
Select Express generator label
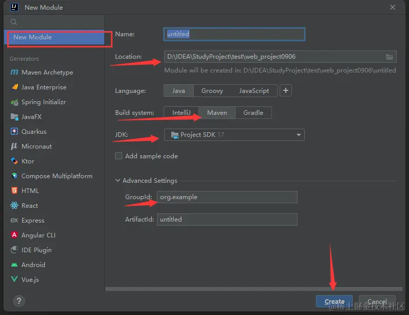[33, 221]
